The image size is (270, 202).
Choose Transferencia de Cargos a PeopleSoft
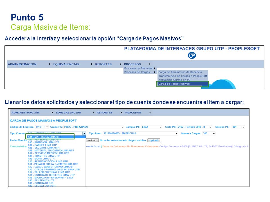[x=183, y=76]
